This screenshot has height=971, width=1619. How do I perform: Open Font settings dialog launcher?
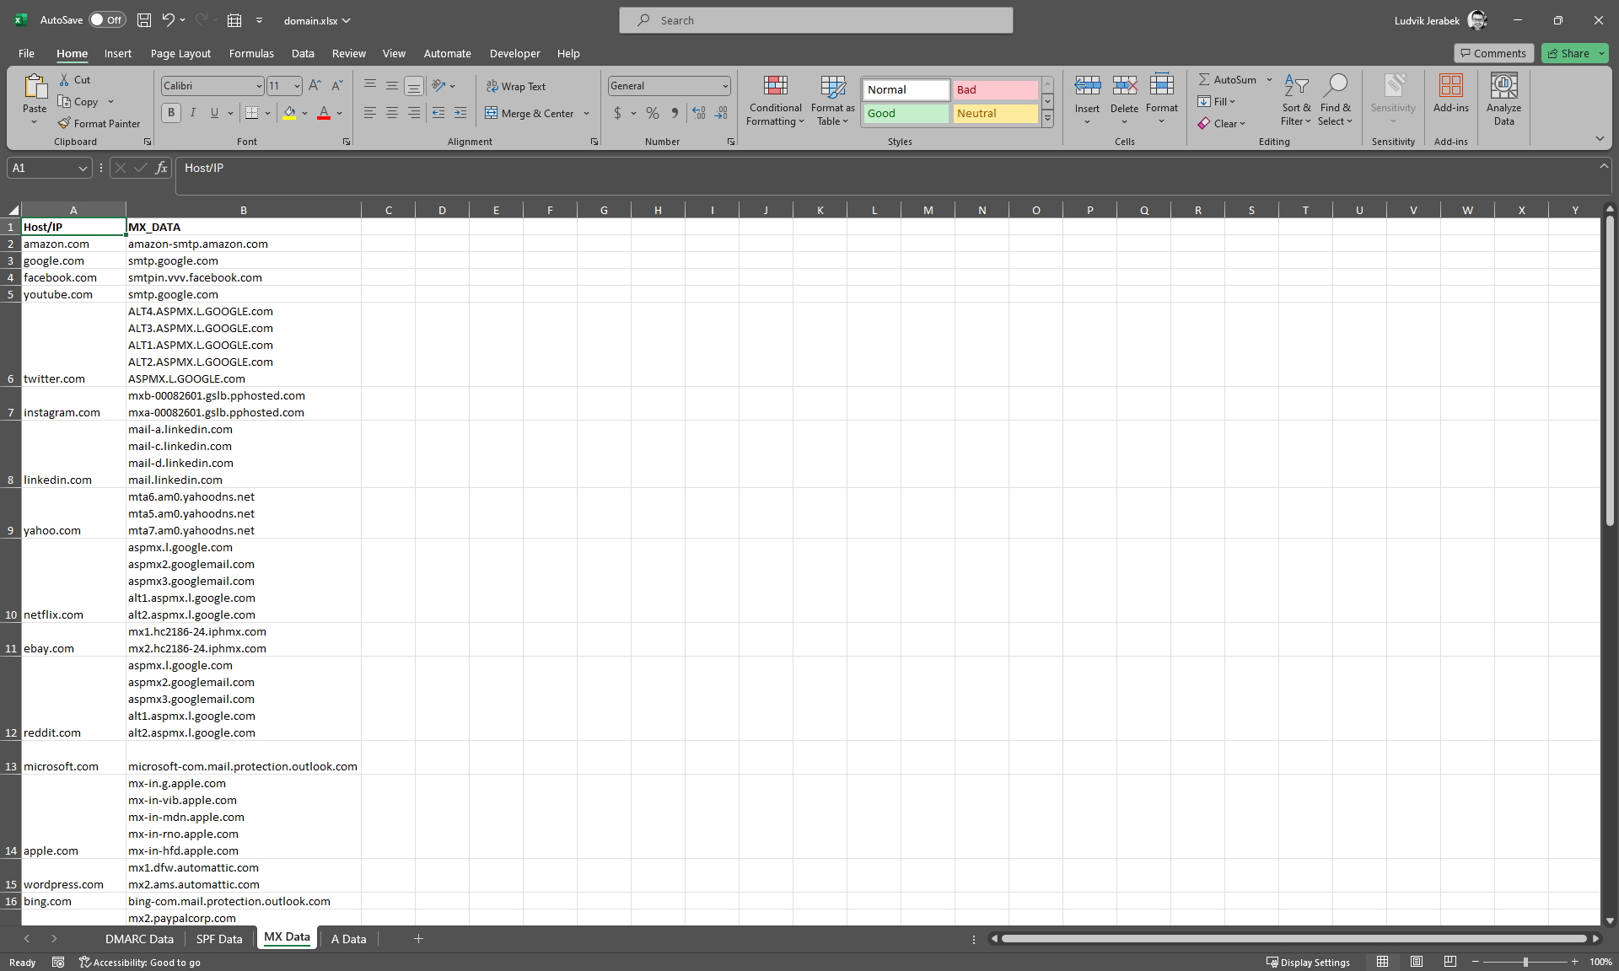347,142
